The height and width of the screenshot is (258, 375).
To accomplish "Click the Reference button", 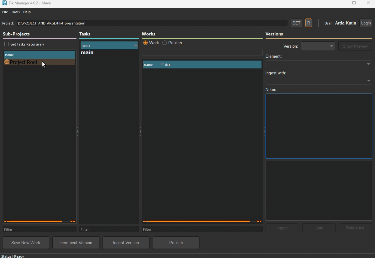I will (355, 228).
